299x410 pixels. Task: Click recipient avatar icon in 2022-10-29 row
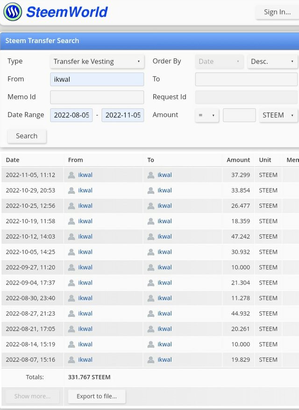pos(151,190)
